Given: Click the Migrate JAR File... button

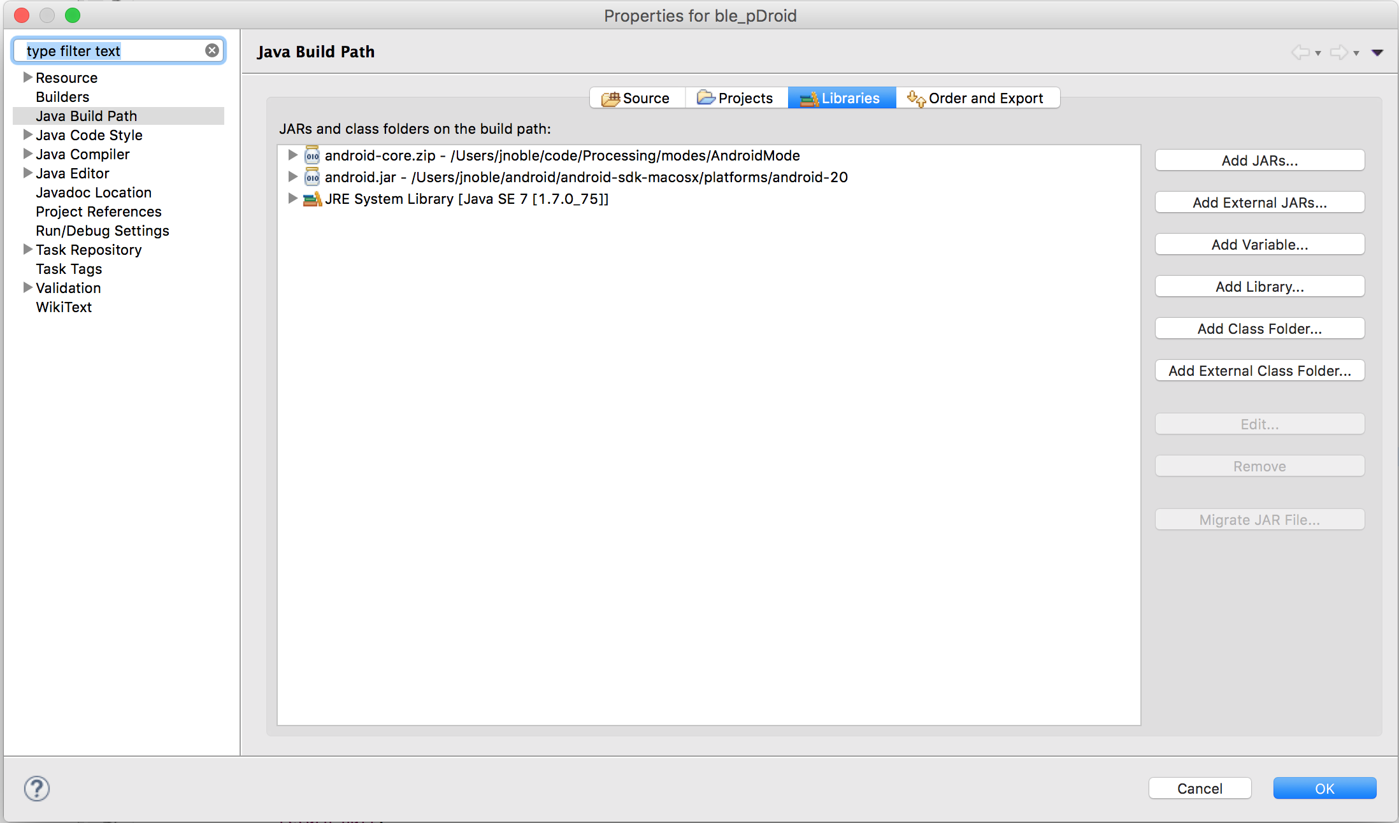Looking at the screenshot, I should 1259,520.
